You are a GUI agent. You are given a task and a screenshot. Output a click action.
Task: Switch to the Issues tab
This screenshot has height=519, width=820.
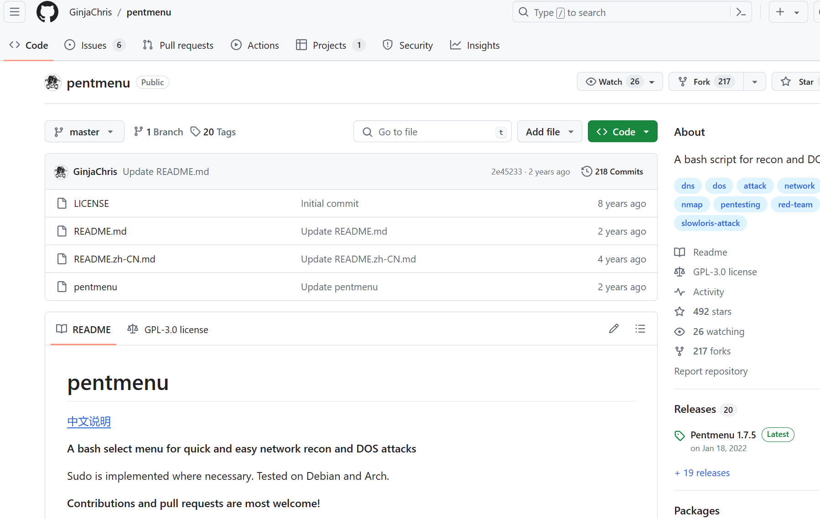coord(95,45)
